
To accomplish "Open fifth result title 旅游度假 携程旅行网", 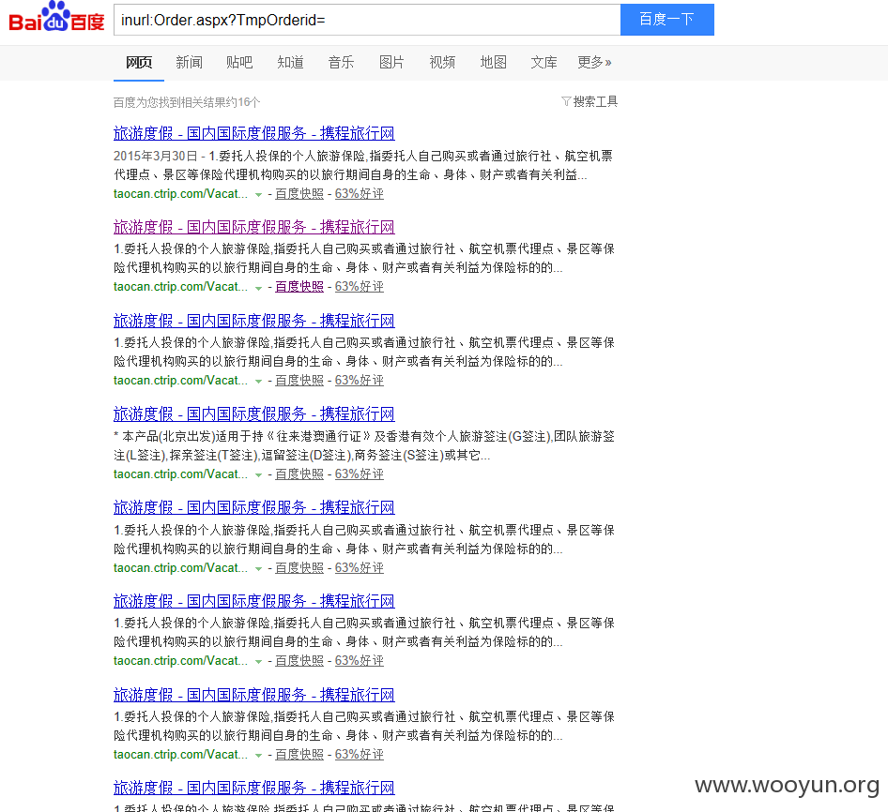I will point(253,507).
